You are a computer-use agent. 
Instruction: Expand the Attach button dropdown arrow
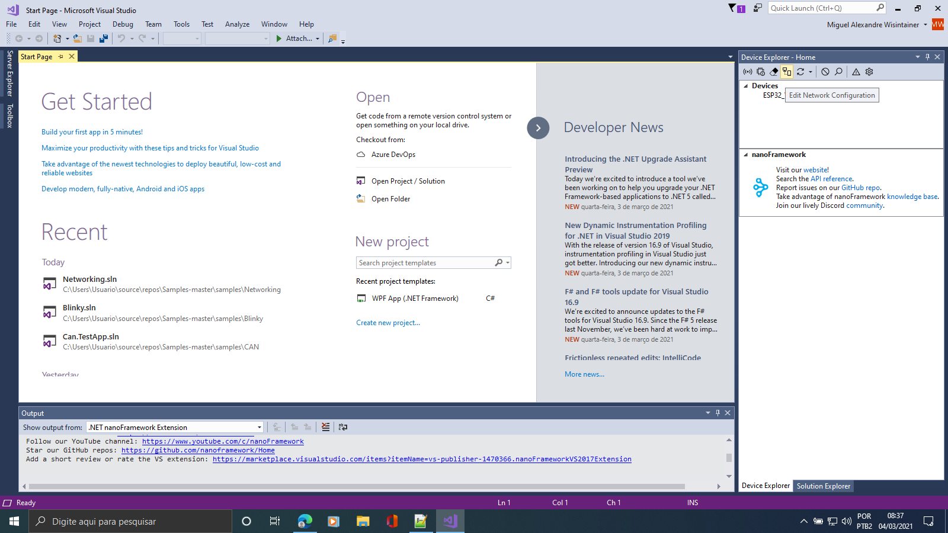(318, 38)
